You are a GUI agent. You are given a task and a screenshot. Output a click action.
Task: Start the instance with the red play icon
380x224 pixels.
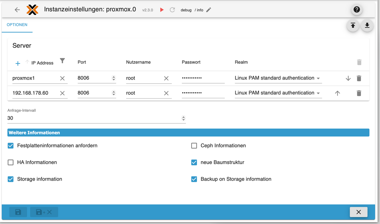coord(162,10)
